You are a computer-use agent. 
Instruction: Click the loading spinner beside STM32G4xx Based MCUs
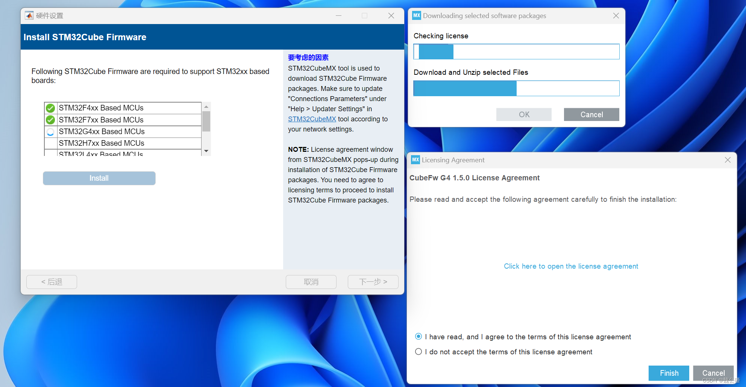[x=50, y=132]
